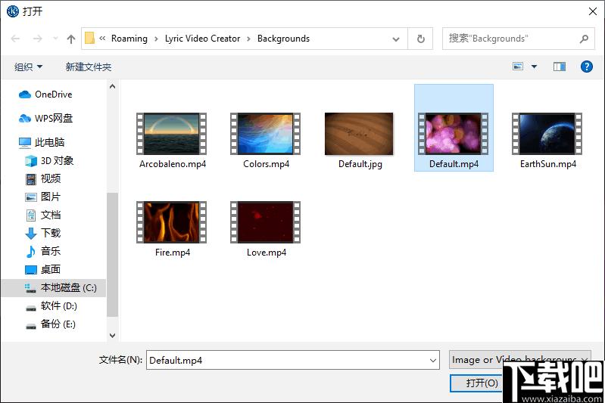The width and height of the screenshot is (605, 403).
Task: Toggle the preview pane
Action: click(560, 67)
